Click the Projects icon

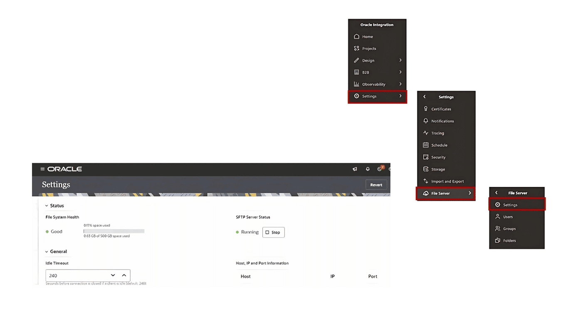[356, 49]
